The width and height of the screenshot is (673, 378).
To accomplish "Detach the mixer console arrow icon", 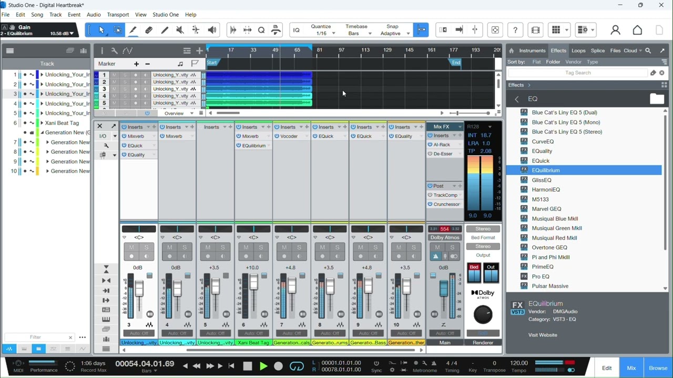I will [x=113, y=126].
